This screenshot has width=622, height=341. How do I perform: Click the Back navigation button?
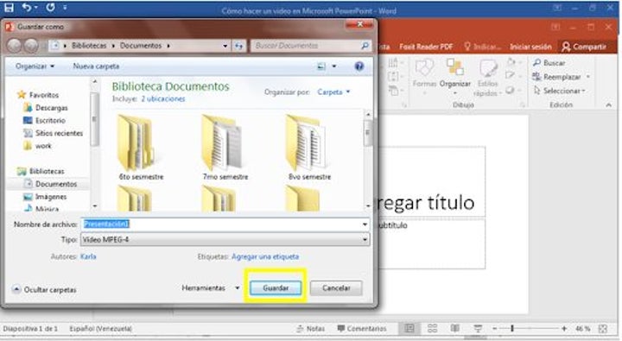[15, 46]
